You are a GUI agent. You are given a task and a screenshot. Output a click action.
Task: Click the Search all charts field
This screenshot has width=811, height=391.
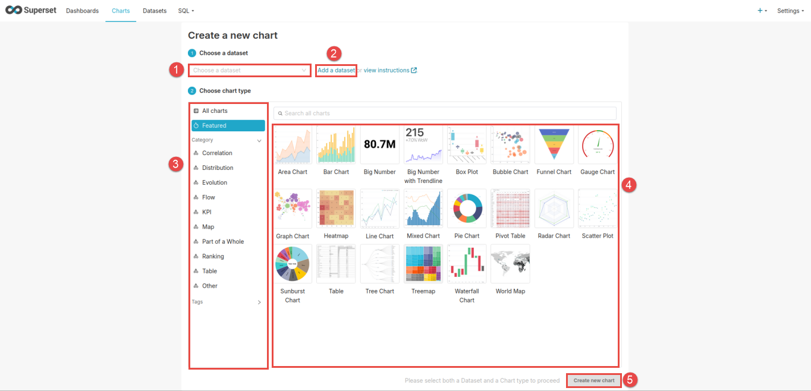coord(445,113)
